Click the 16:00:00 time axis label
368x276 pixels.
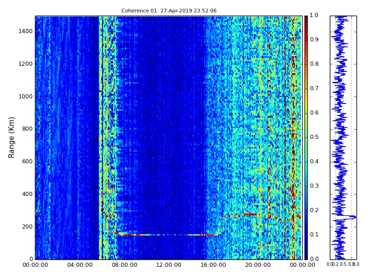(x=213, y=265)
